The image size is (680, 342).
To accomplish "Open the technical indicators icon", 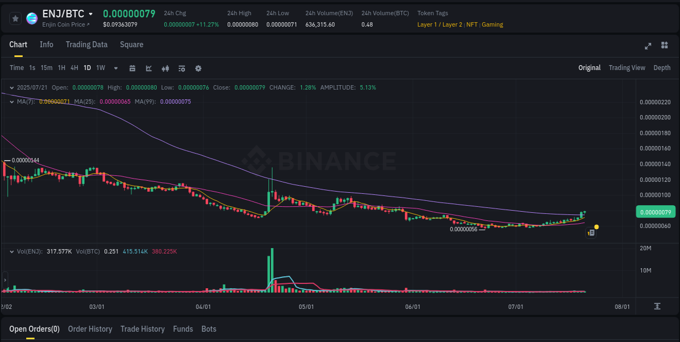I will click(x=182, y=68).
